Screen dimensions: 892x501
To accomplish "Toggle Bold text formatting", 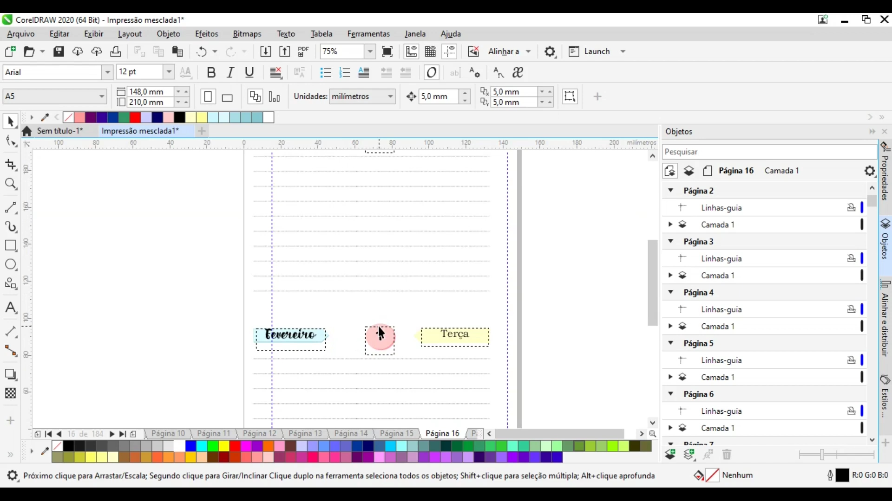I will [211, 72].
